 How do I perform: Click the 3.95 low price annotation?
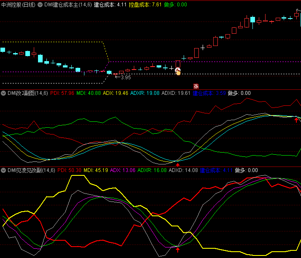tap(126, 78)
